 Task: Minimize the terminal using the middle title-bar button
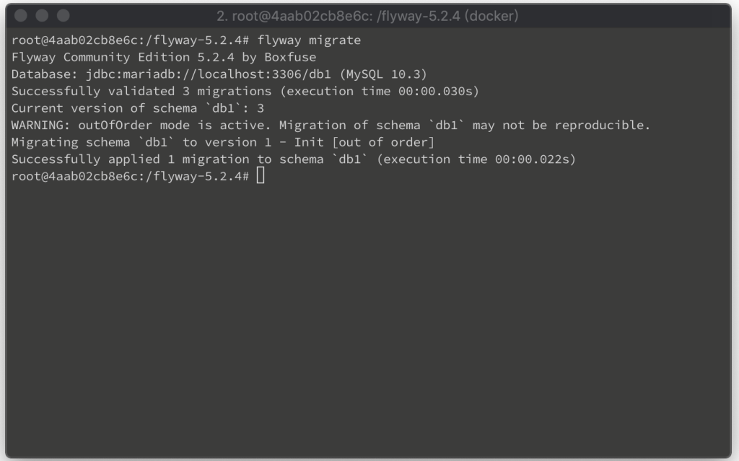coord(42,16)
